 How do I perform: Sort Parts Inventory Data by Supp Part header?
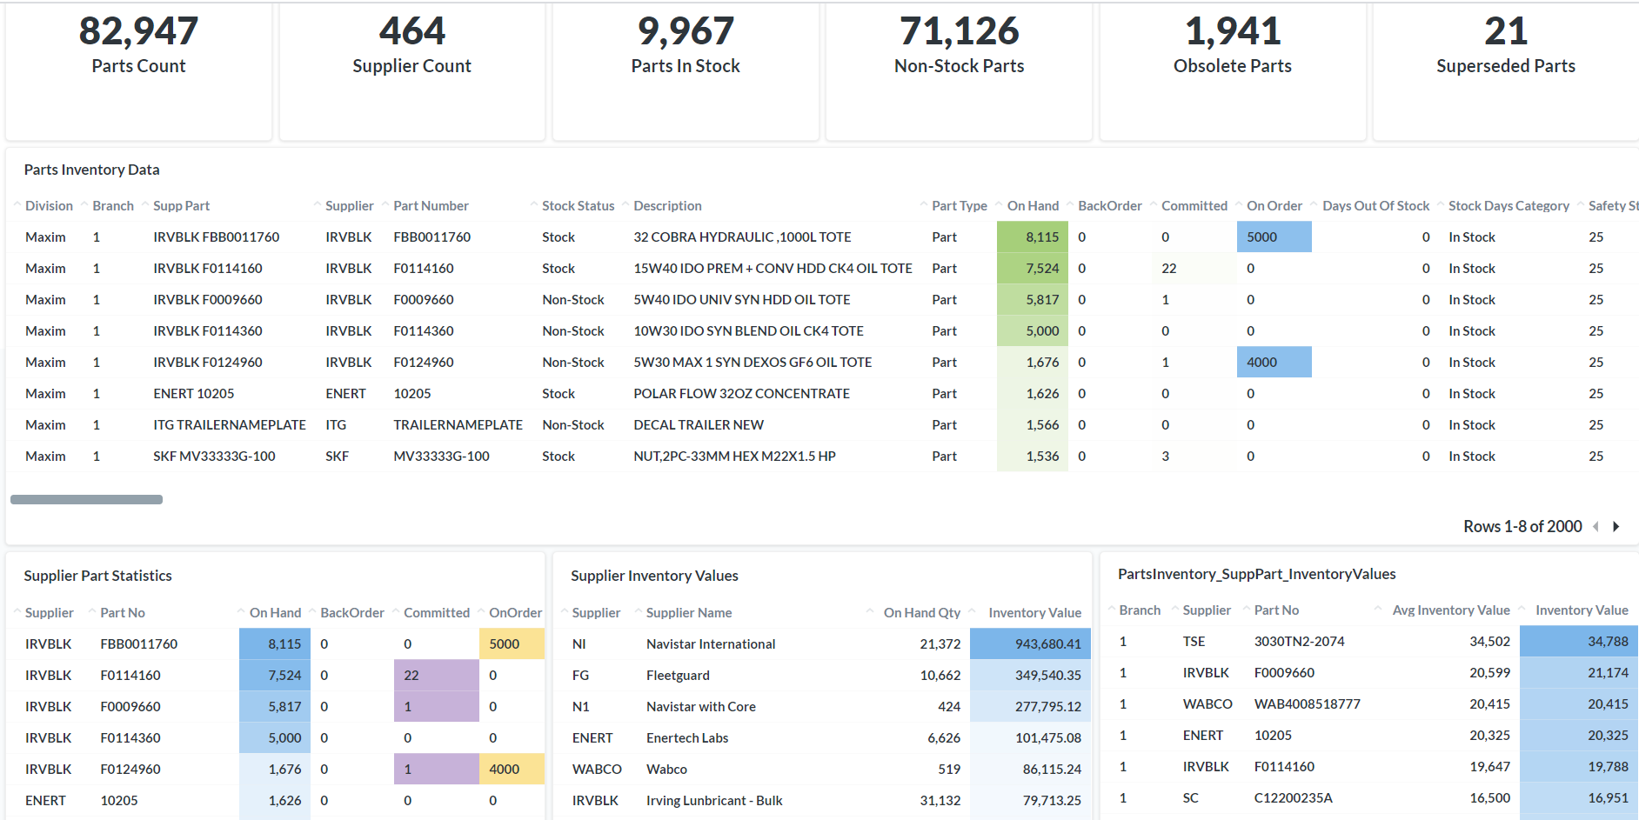[x=181, y=206]
